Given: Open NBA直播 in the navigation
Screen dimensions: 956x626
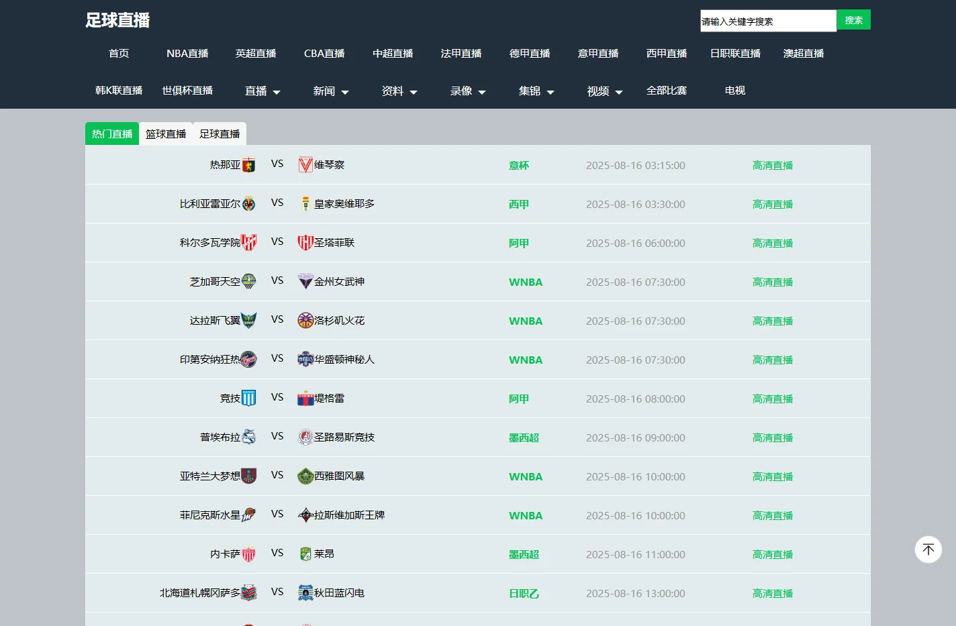Looking at the screenshot, I should point(187,53).
